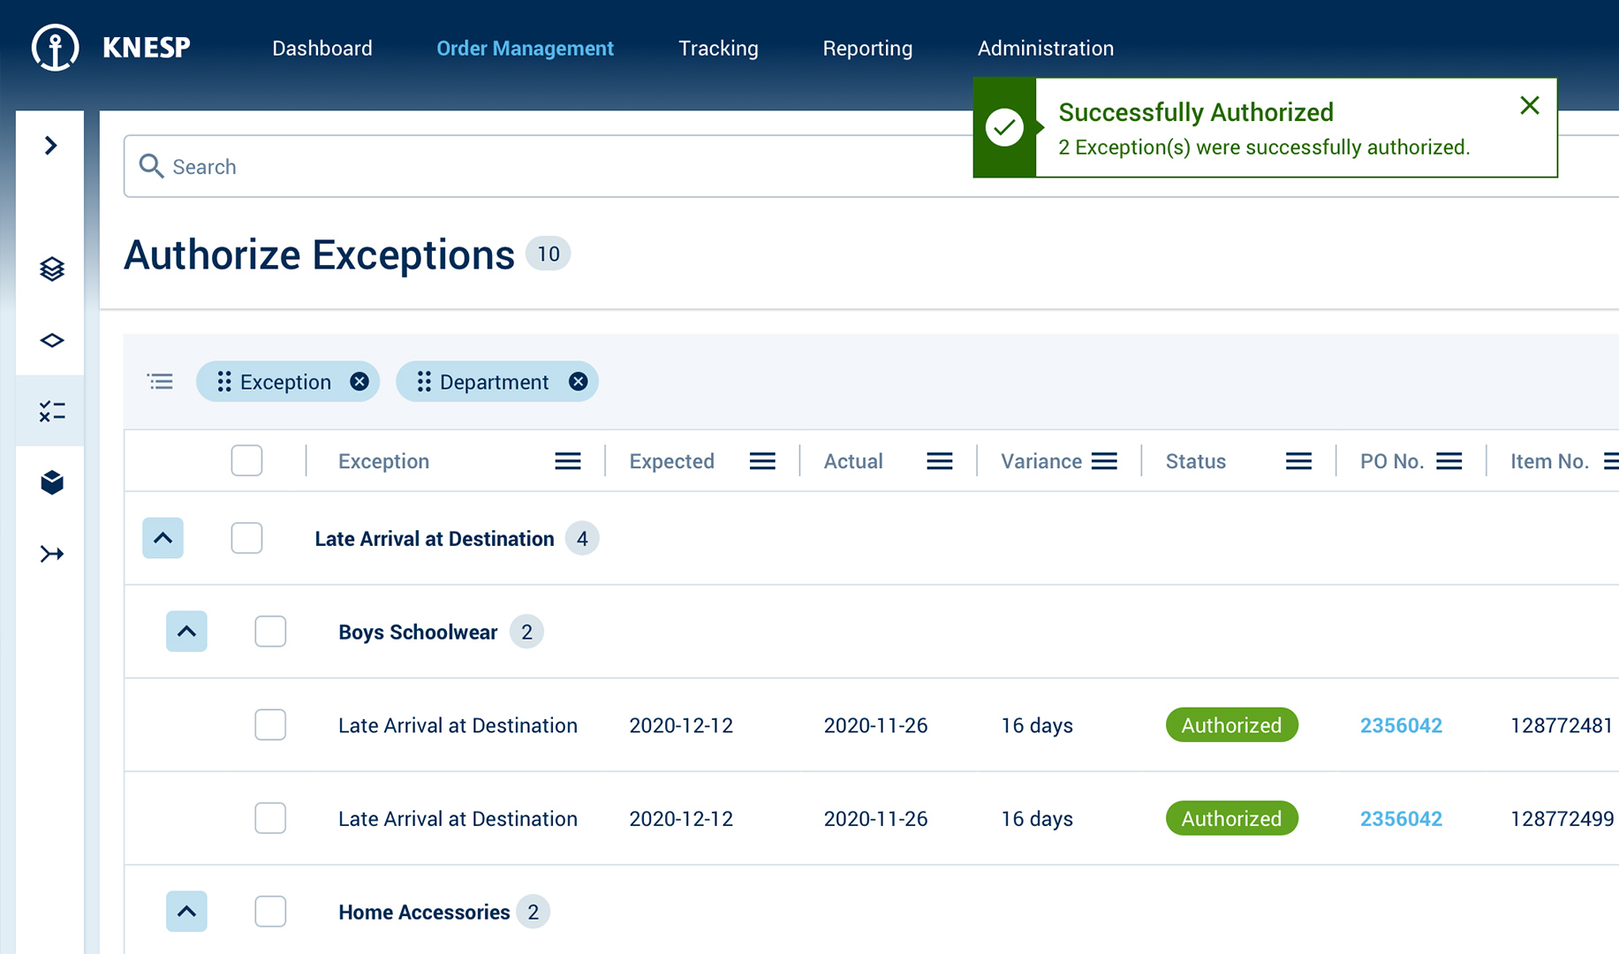Select the single layer diamond sidebar icon
This screenshot has width=1619, height=954.
[51, 340]
